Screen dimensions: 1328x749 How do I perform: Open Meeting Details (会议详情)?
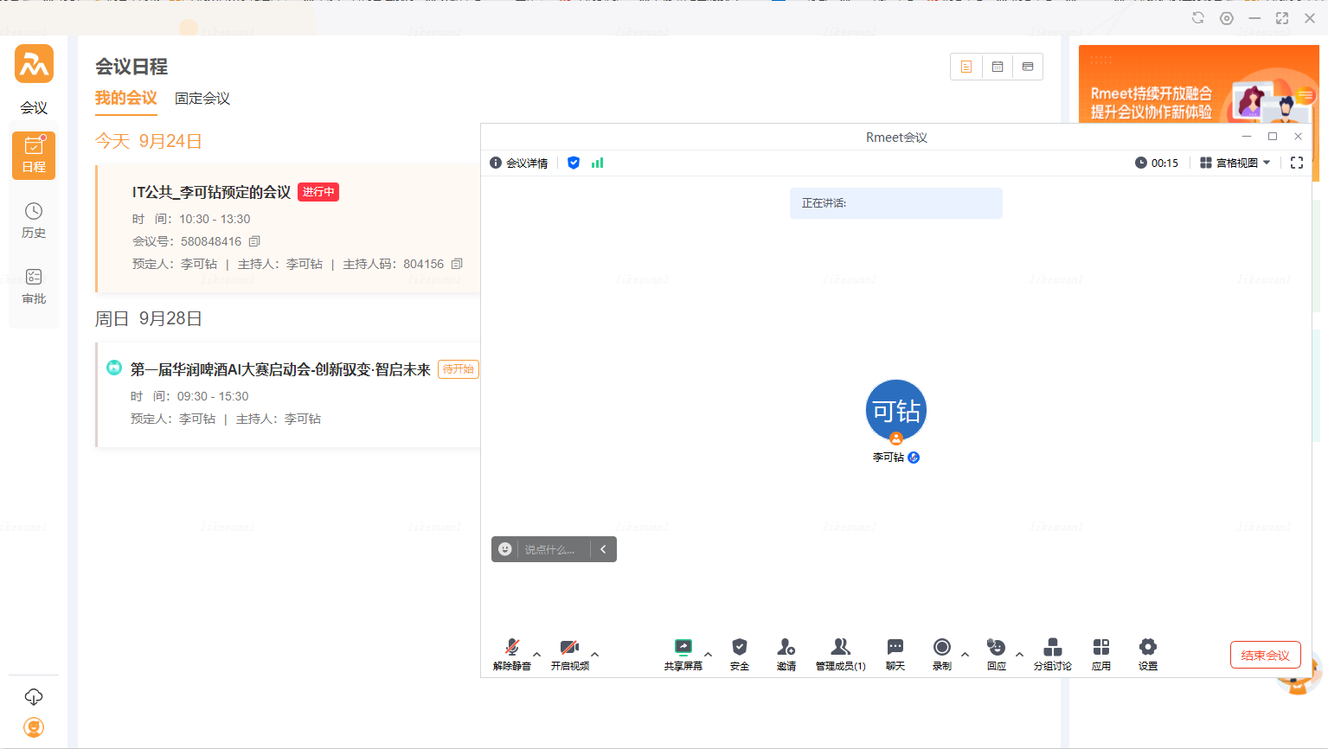click(519, 163)
